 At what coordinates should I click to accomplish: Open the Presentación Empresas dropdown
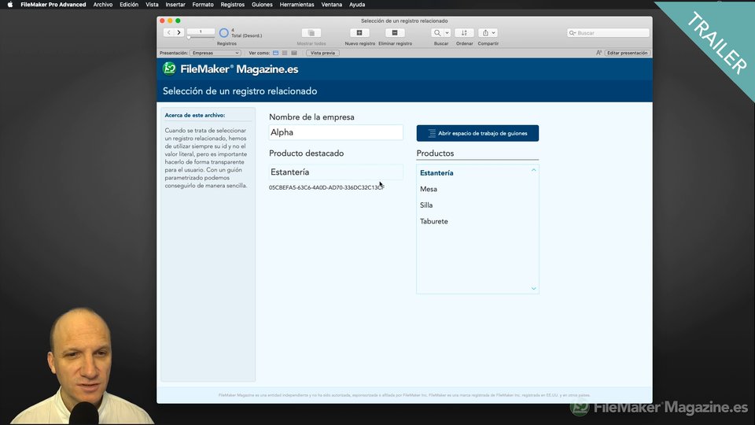215,53
